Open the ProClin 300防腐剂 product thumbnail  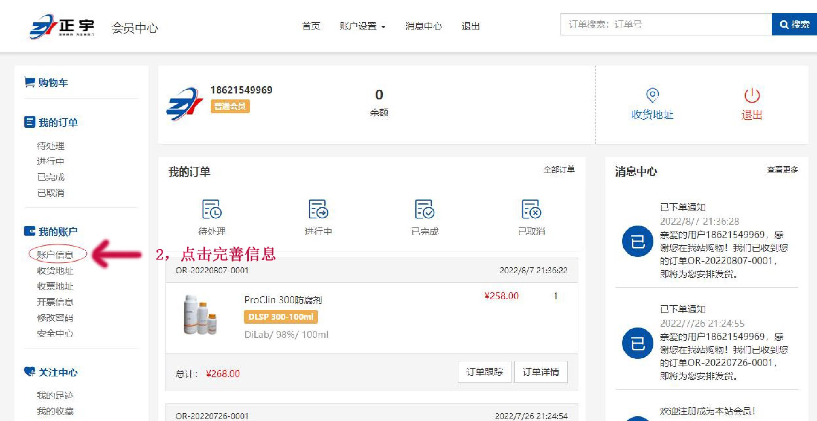200,315
